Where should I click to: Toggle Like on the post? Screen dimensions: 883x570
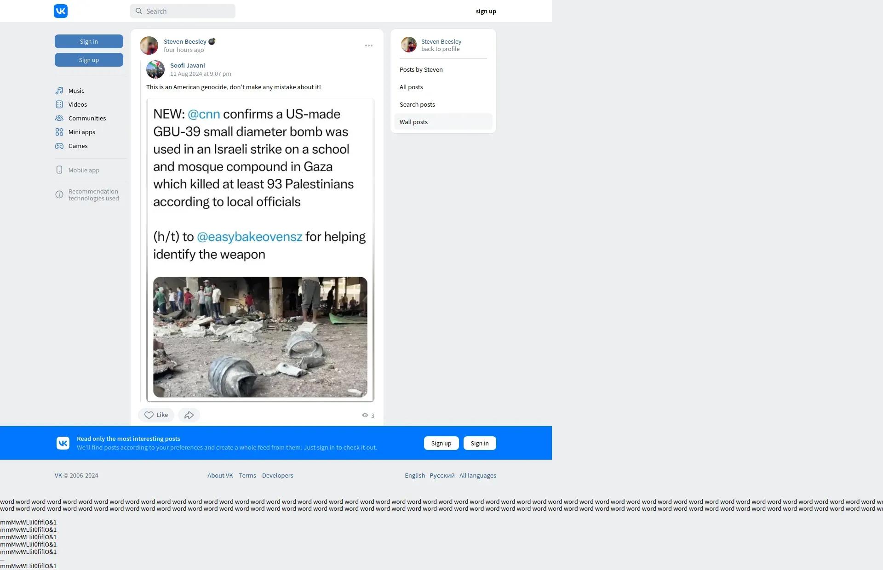(156, 415)
